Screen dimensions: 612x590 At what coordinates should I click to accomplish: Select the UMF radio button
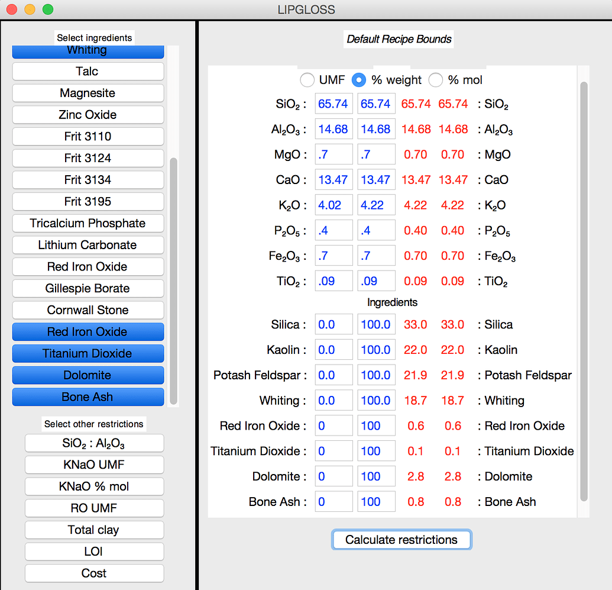coord(307,80)
